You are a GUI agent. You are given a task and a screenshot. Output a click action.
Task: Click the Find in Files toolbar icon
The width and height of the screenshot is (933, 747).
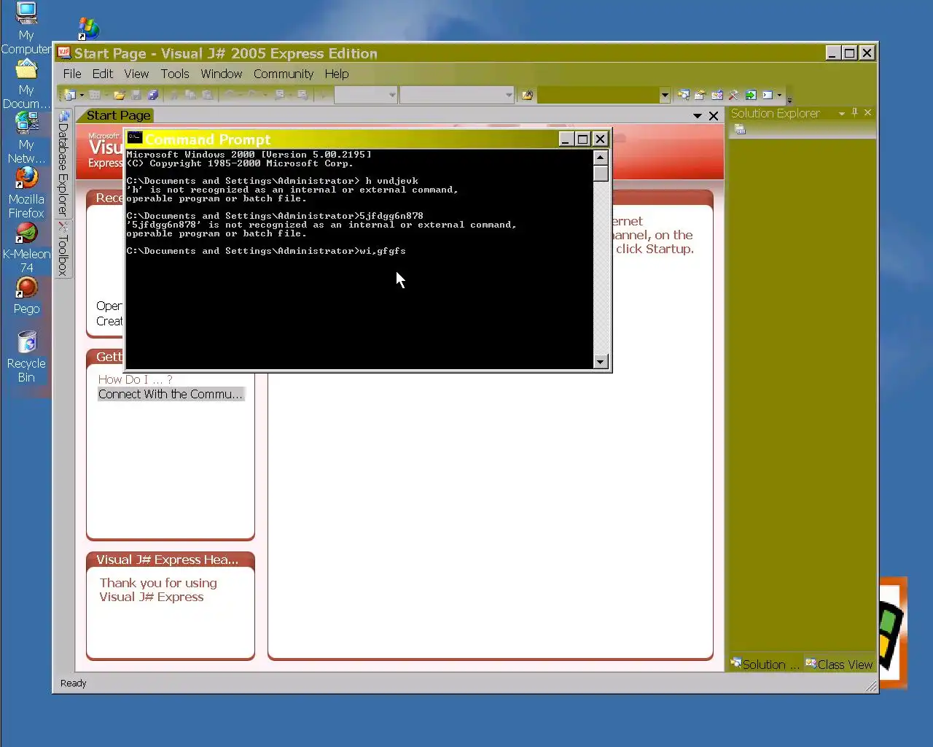[x=527, y=95]
